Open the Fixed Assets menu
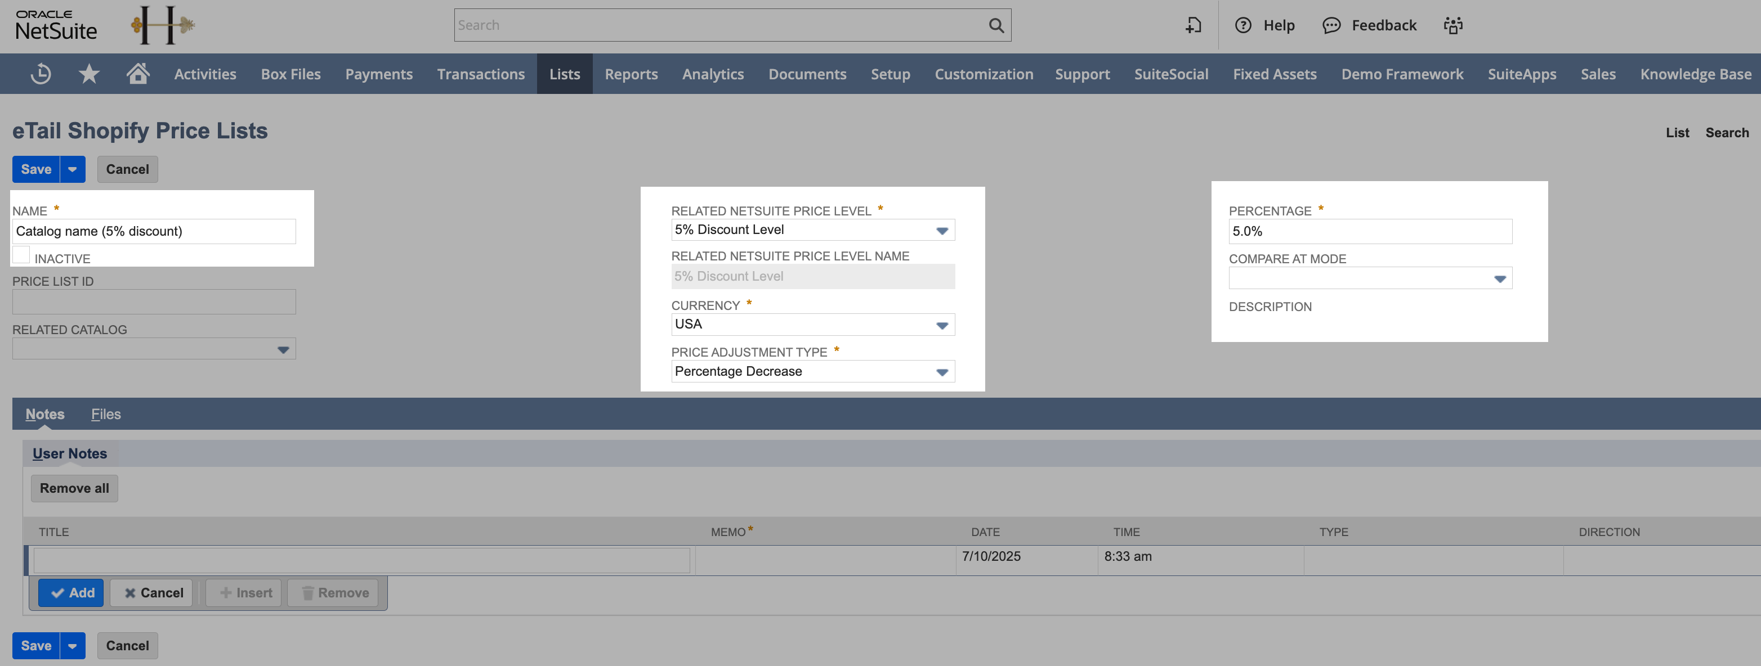 click(1274, 74)
